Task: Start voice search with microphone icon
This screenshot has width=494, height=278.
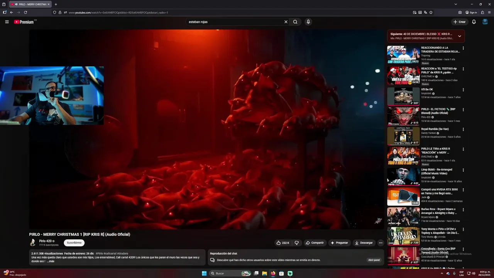Action: [x=308, y=22]
